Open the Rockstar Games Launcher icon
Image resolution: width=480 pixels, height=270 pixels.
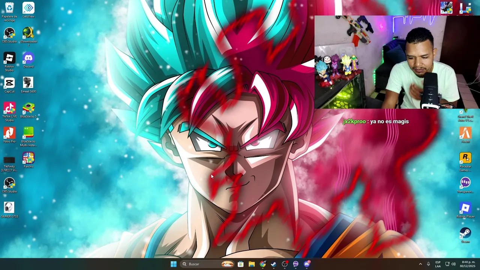[x=465, y=162]
